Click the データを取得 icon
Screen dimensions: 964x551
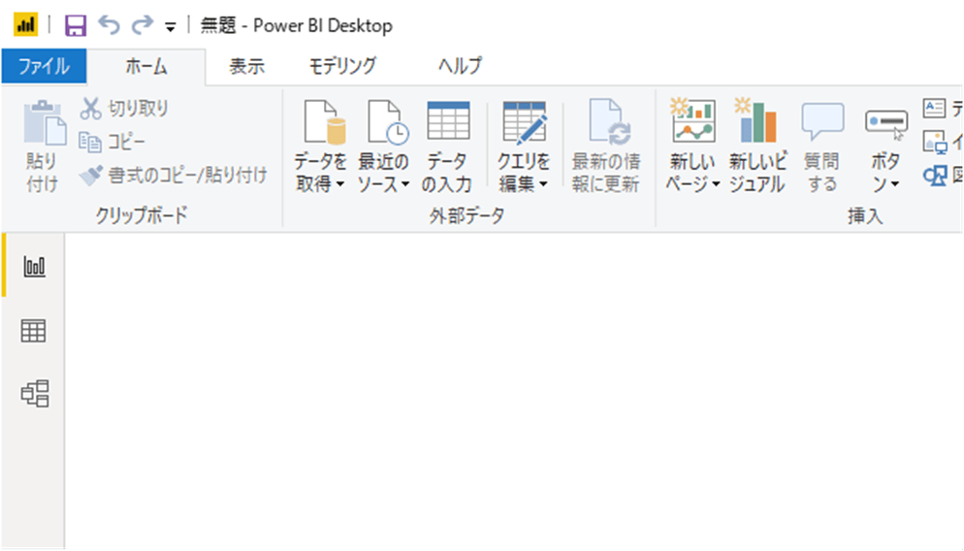(325, 122)
